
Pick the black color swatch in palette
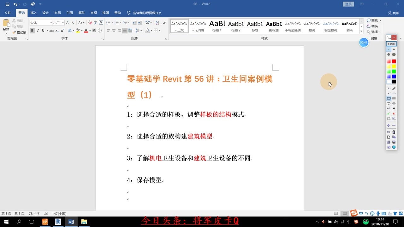click(394, 81)
